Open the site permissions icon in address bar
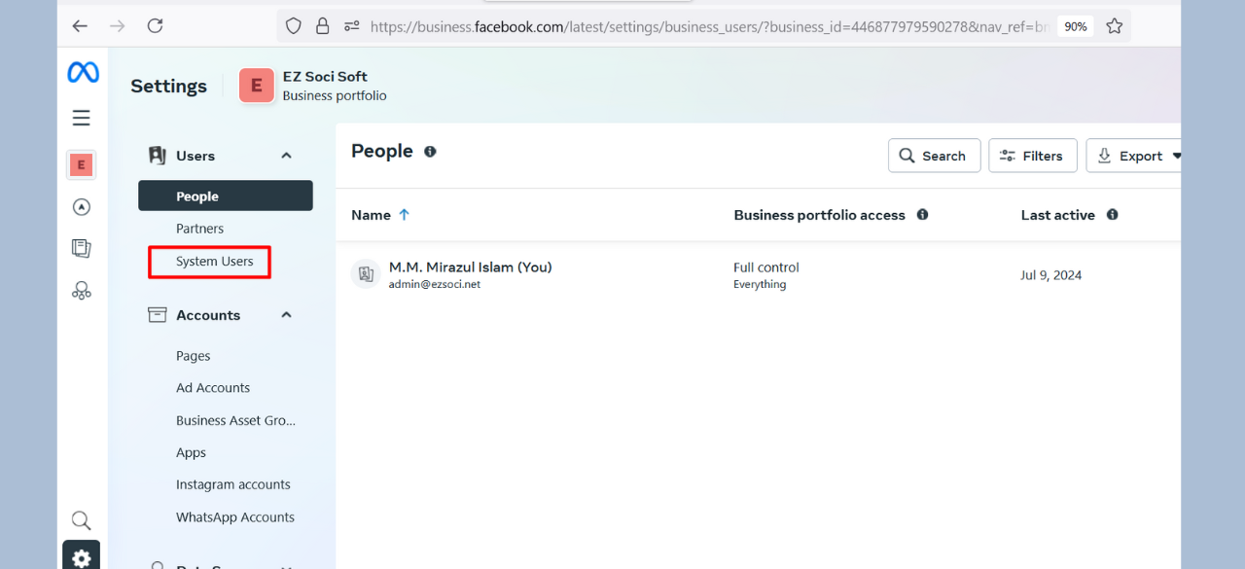Screen dimensions: 1245x569 click(x=352, y=26)
